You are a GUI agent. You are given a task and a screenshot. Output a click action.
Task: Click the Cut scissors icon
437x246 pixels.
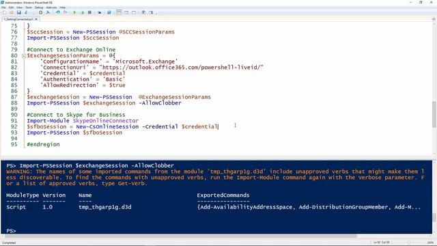tap(26, 12)
